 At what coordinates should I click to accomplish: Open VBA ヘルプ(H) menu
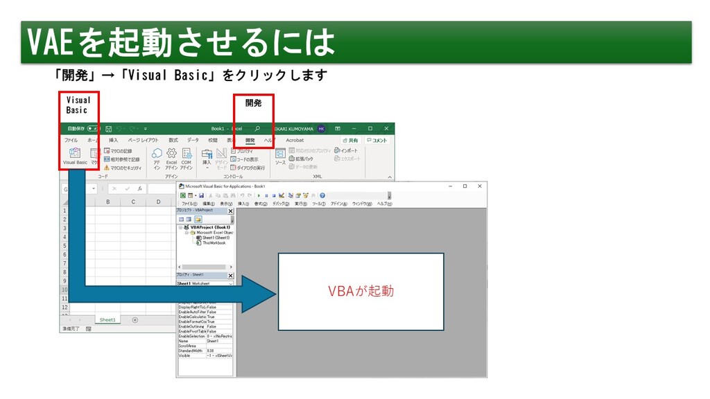click(x=384, y=204)
